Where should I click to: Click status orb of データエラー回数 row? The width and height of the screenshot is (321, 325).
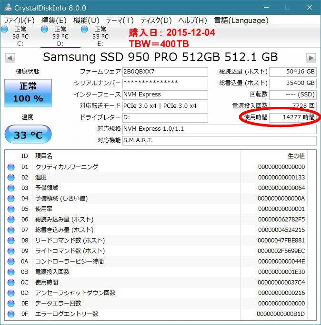(x=11, y=304)
